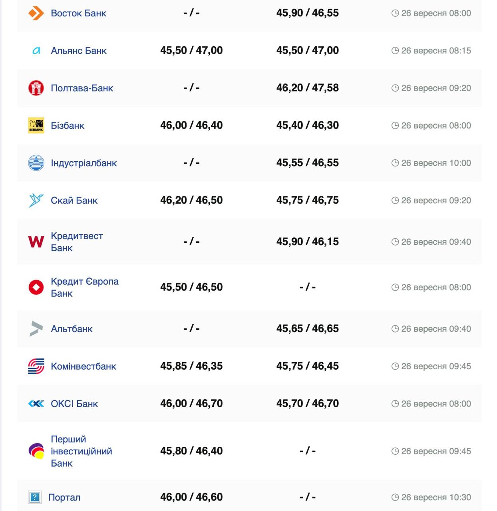Open the Полтава-Банк link
Screen dimensions: 497x511
click(82, 88)
